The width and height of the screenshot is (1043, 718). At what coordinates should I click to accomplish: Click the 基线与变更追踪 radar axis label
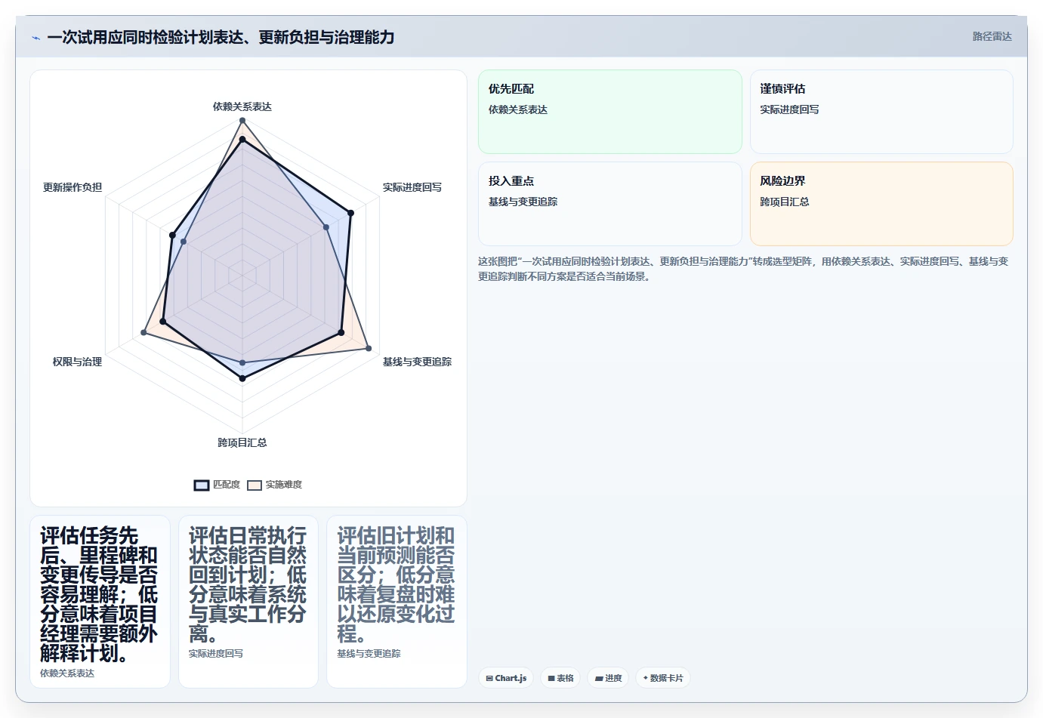(x=417, y=362)
